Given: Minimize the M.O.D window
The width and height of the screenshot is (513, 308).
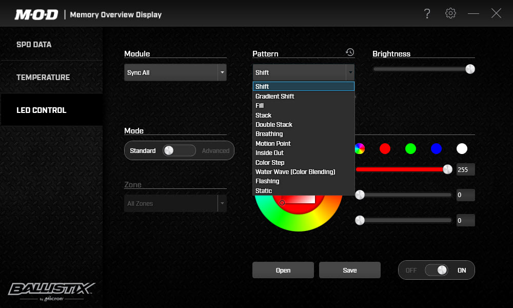Looking at the screenshot, I should 473,13.
